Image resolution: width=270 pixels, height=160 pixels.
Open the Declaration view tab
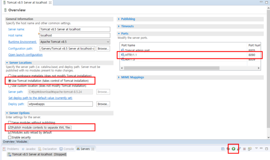pyautogui.click(x=47, y=149)
